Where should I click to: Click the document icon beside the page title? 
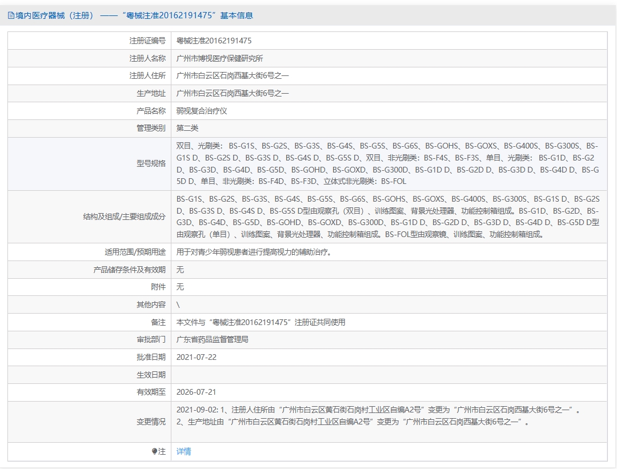[x=11, y=16]
